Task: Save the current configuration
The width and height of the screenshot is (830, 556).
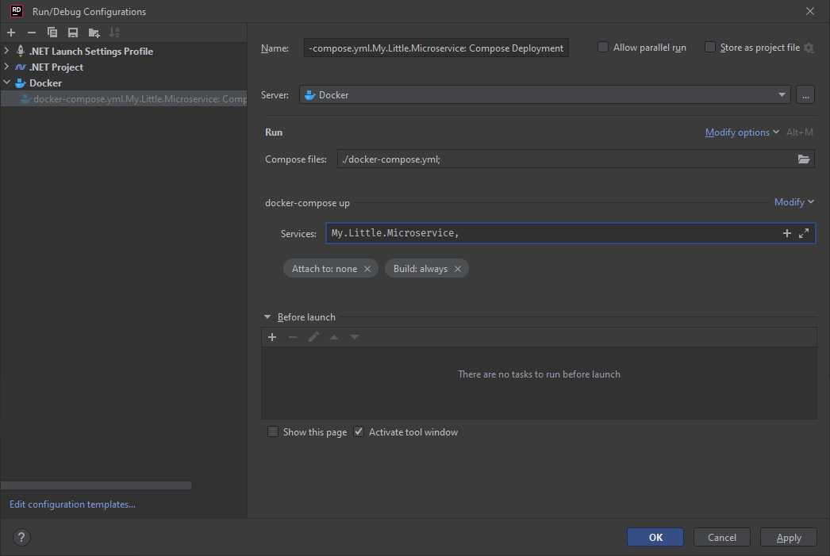Action: [x=71, y=32]
